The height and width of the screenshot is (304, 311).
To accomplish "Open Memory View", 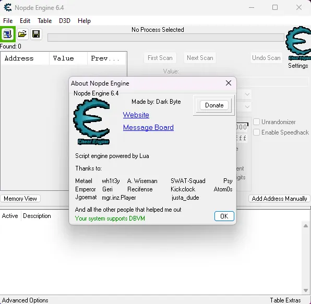I will 20,198.
